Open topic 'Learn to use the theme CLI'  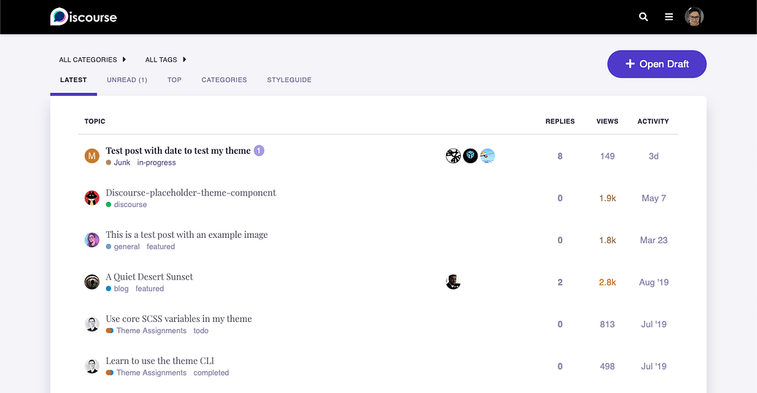click(x=159, y=361)
